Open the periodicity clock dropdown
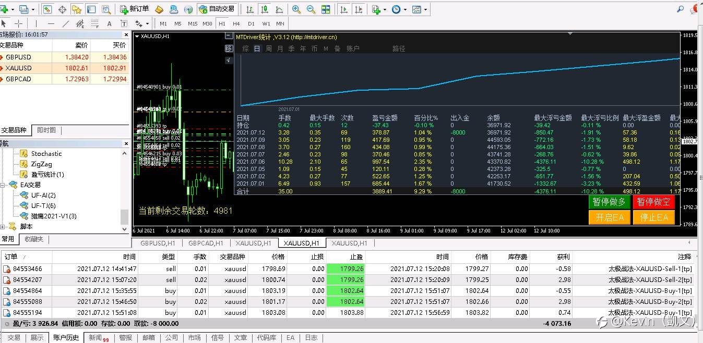Screen dimensions: 703x343 point(399,9)
